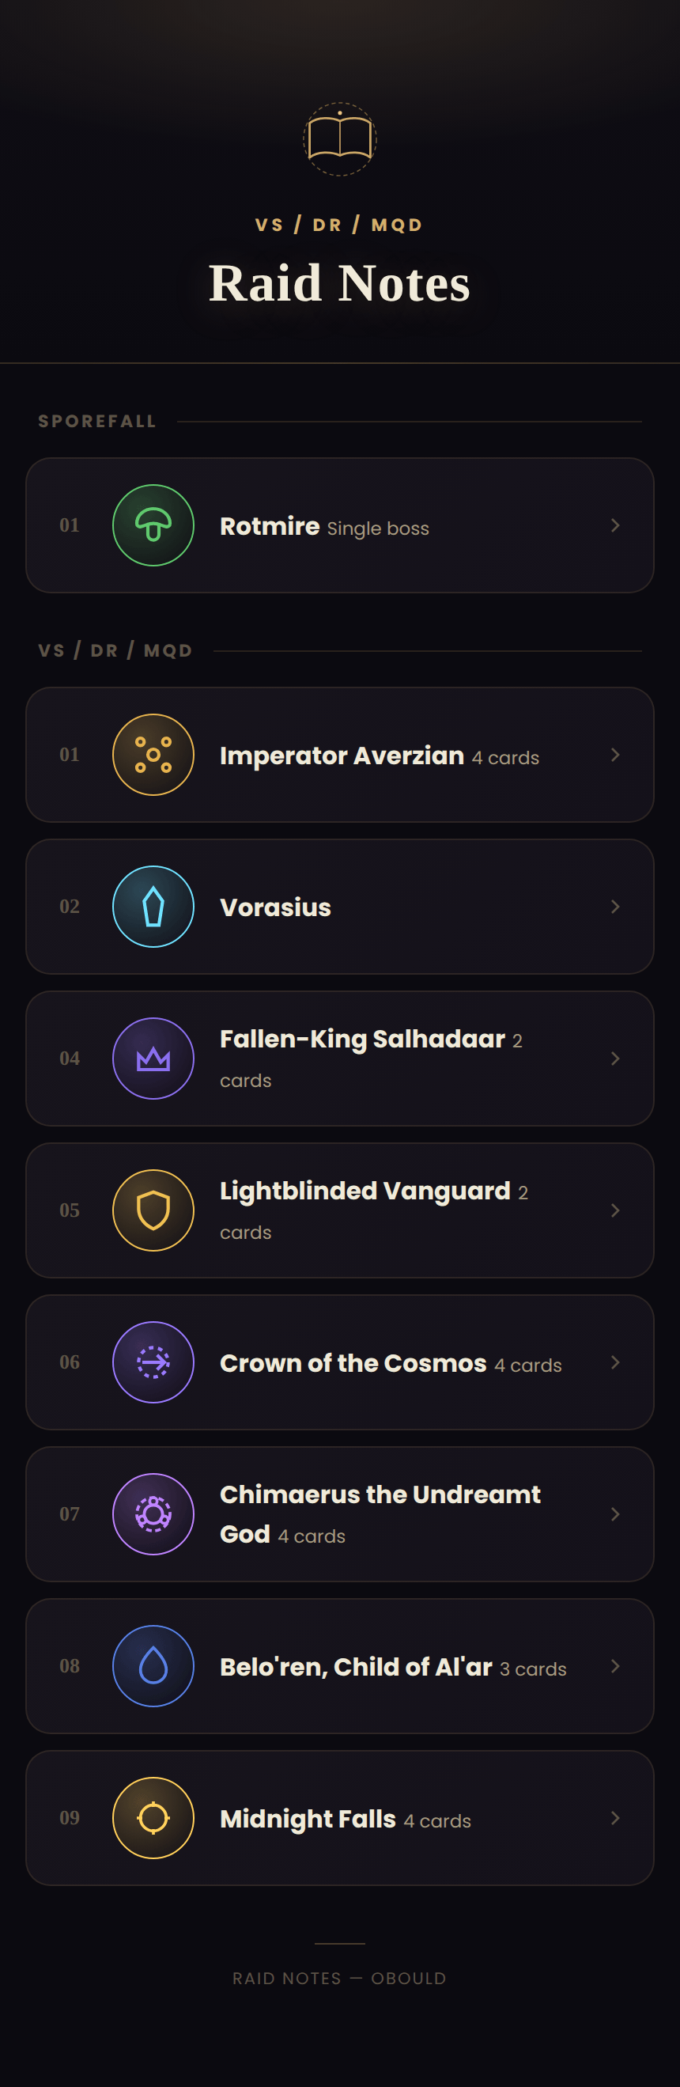Screen dimensions: 680x2087
Task: Select the Crown of the Cosmos title
Action: [353, 1362]
